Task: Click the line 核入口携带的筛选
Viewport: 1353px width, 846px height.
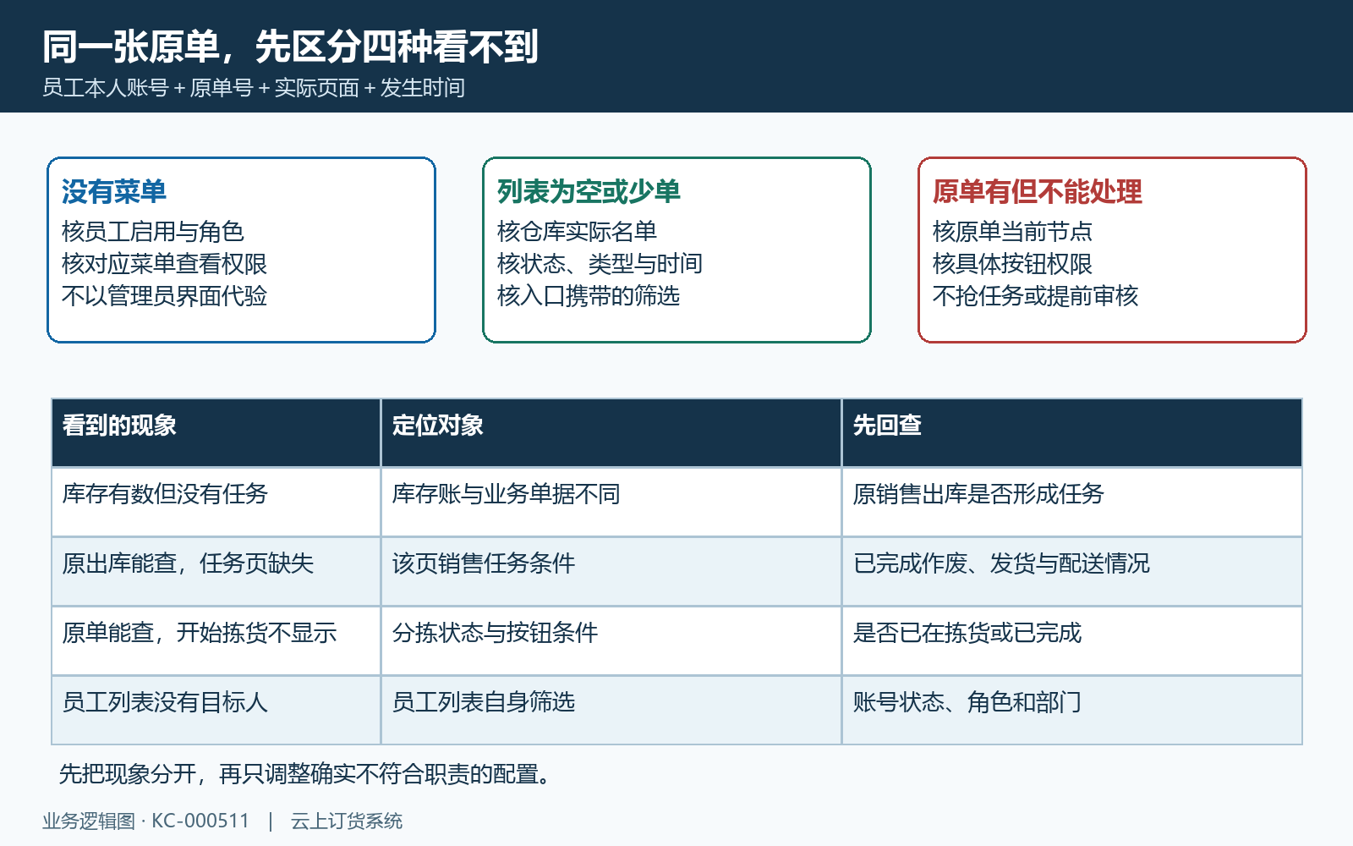Action: click(589, 296)
